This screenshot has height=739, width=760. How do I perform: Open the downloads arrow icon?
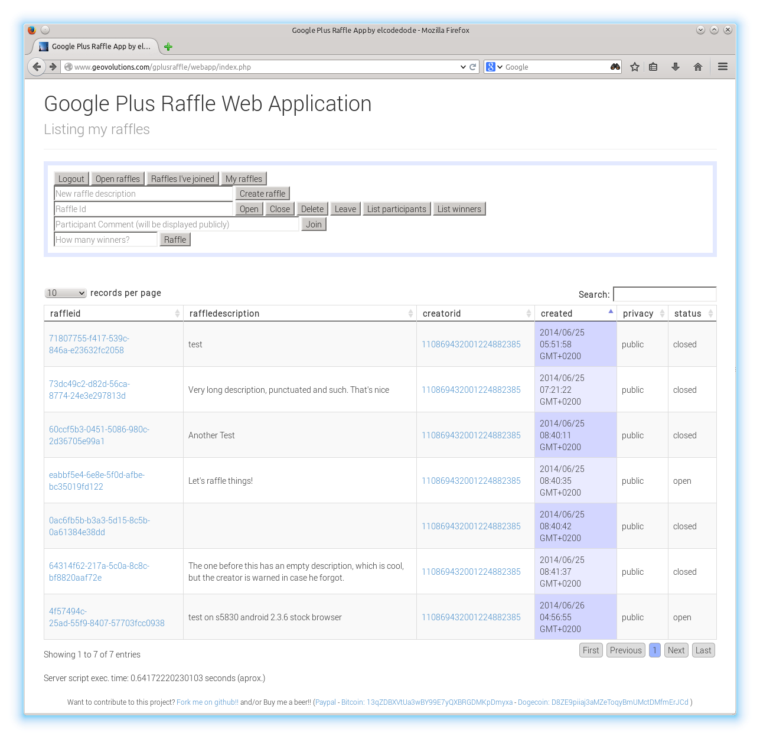click(x=676, y=67)
